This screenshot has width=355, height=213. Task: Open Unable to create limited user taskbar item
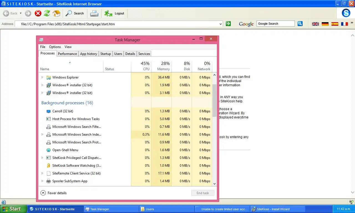[x=222, y=209]
